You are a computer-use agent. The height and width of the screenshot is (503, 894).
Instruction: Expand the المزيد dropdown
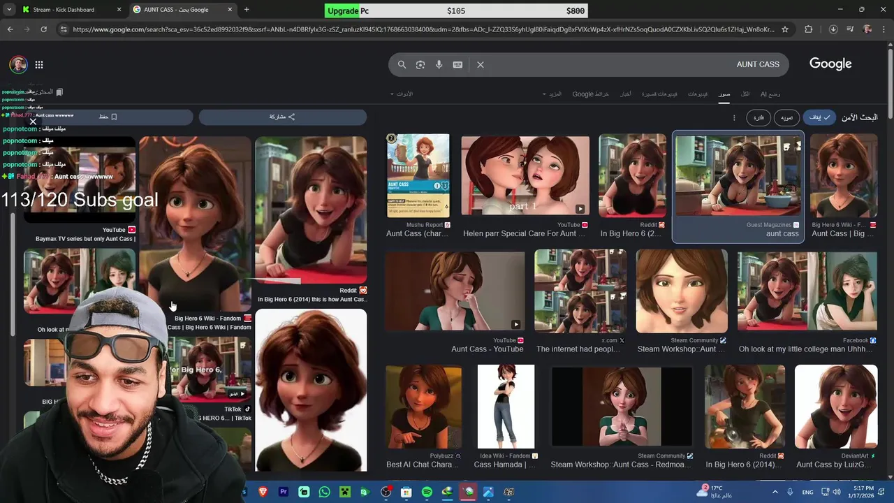coord(552,94)
